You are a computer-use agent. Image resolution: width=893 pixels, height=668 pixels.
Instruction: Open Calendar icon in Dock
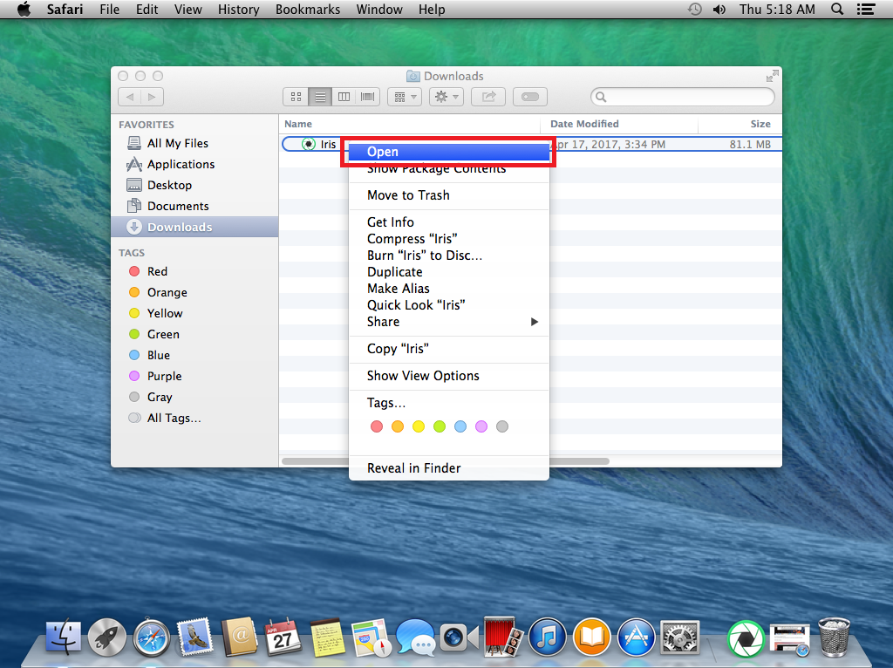(x=283, y=637)
